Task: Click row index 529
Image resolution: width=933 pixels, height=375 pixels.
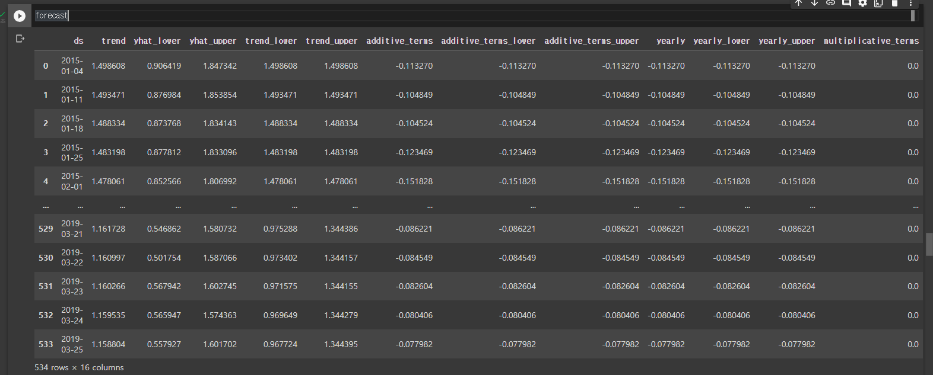Action: click(46, 229)
